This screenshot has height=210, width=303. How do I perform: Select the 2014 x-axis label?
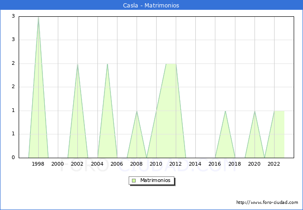click(195, 164)
